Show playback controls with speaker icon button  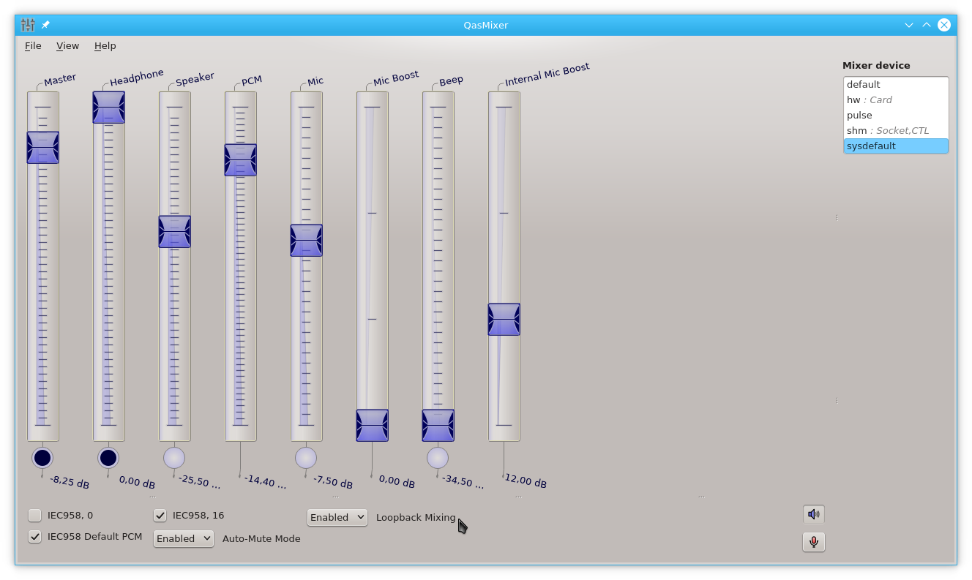tap(813, 514)
